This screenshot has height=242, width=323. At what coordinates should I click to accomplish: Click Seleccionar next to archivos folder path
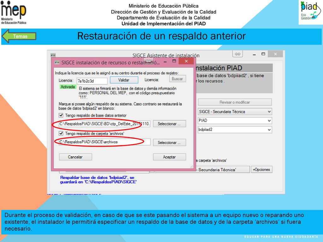(x=169, y=142)
